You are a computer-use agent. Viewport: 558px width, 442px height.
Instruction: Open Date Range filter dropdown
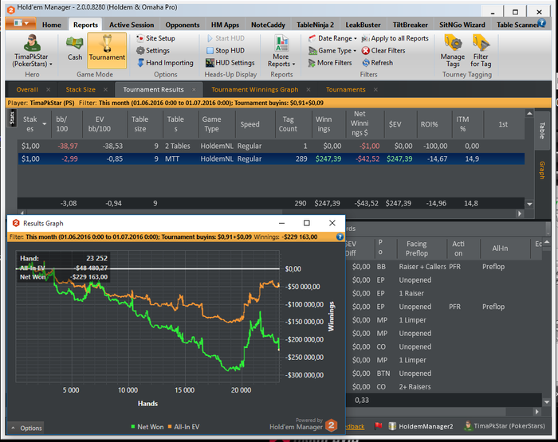[x=332, y=38]
